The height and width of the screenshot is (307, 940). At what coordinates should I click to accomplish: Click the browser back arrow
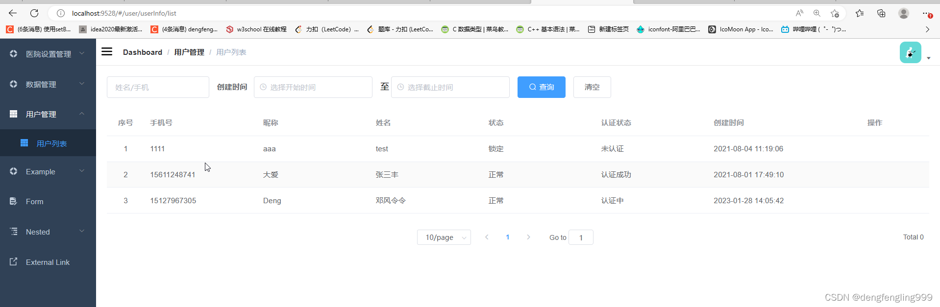pos(13,13)
